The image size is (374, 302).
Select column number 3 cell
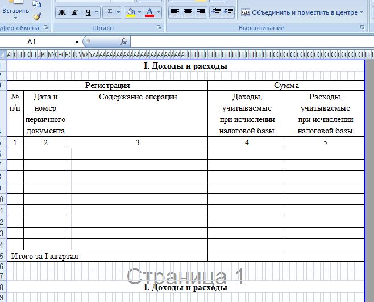tap(138, 142)
